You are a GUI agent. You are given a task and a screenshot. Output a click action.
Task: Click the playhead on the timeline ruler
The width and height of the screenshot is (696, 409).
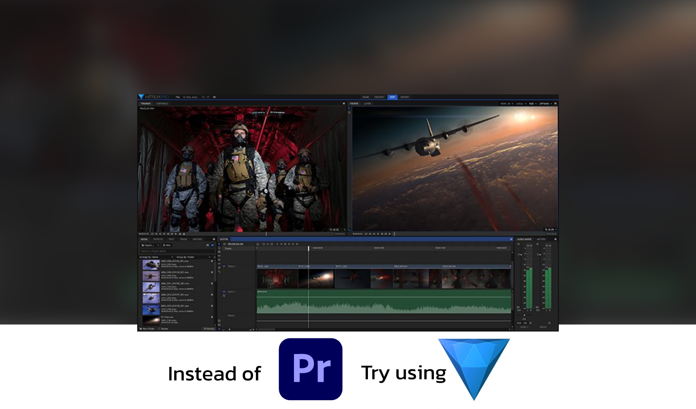309,249
